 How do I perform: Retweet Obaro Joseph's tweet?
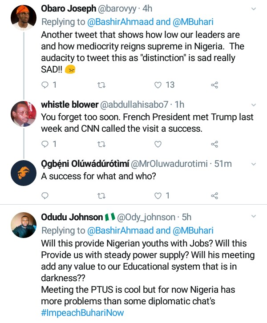click(101, 85)
